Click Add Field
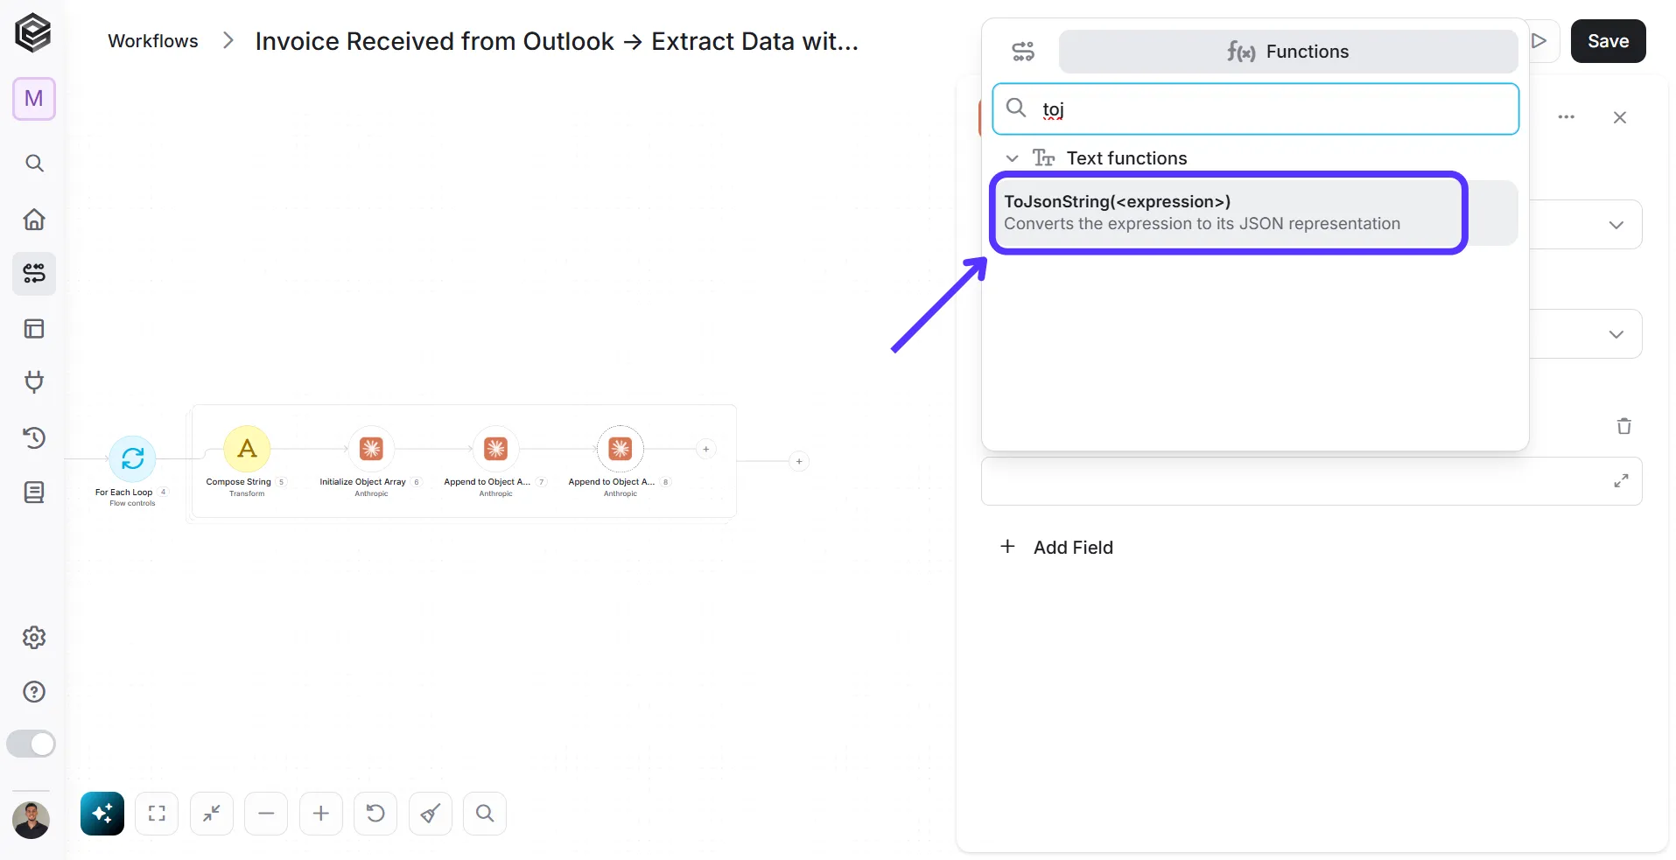Screen dimensions: 1676x860 point(1056,548)
